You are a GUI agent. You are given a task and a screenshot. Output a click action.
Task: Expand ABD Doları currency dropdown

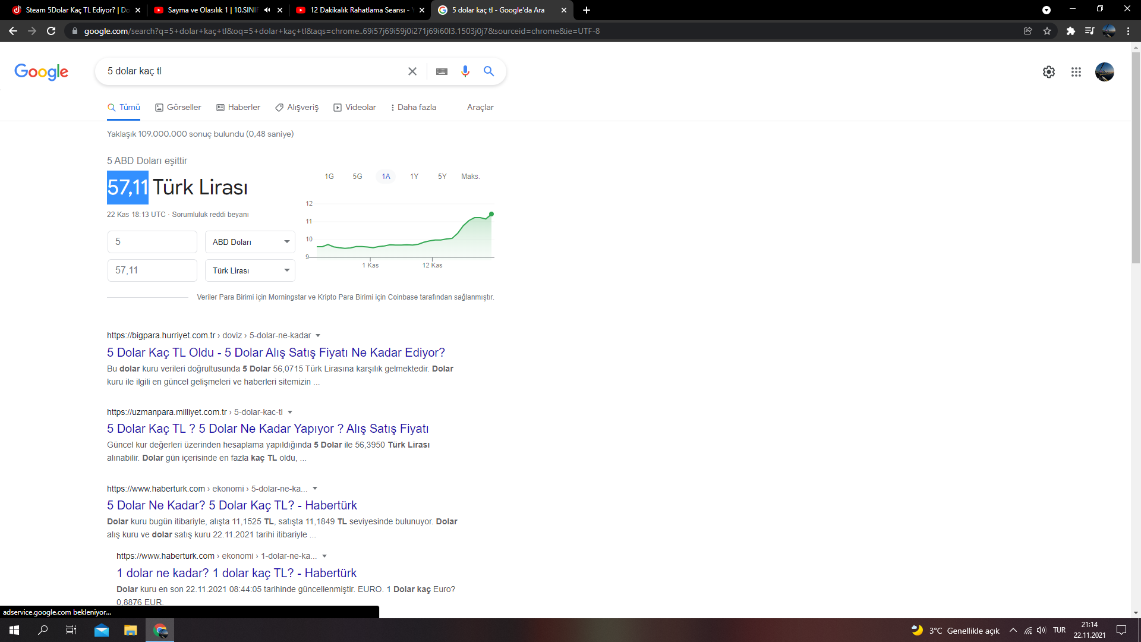point(250,242)
